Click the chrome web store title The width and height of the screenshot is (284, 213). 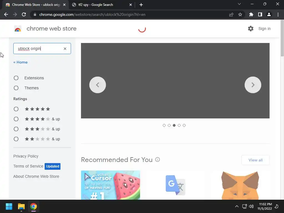click(x=51, y=29)
